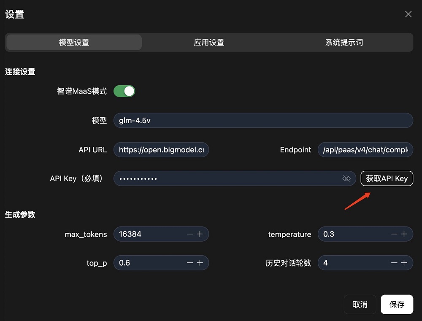Show the hidden API Key via eye icon

coord(346,178)
